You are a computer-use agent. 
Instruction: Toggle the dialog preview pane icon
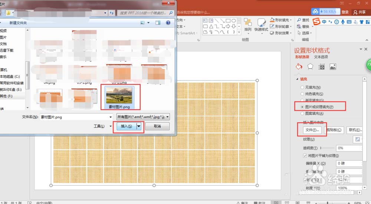coord(158,23)
